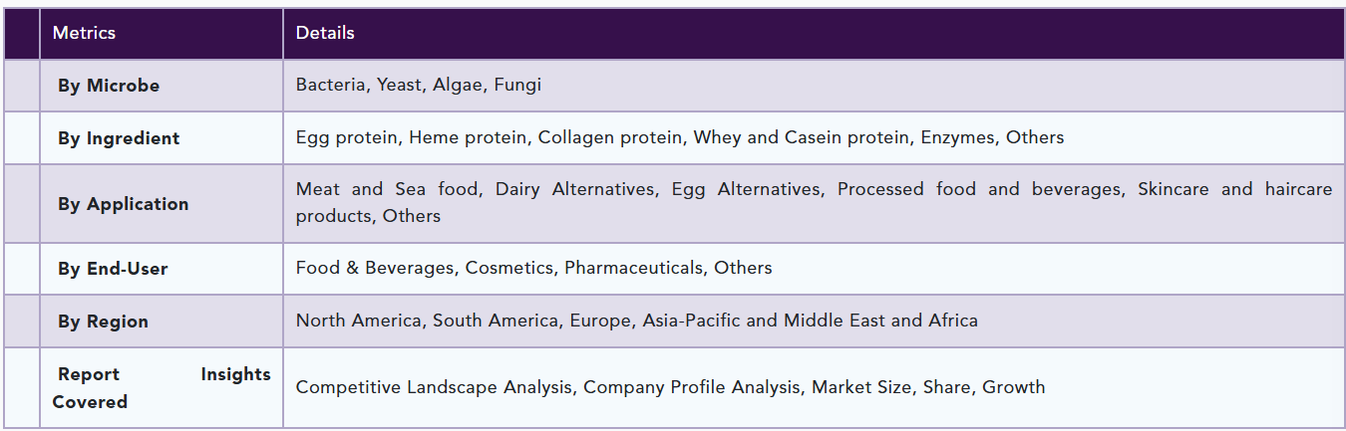The width and height of the screenshot is (1346, 431).
Task: Click Food & Beverages, Cosmetics cell
Action: coord(814,269)
